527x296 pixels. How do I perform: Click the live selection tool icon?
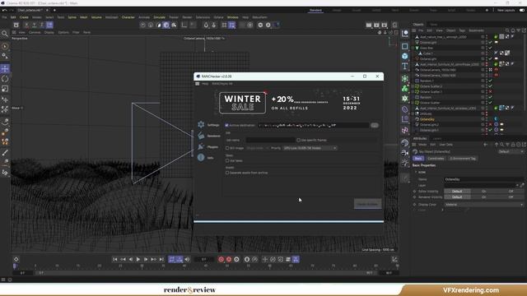[x=5, y=46]
